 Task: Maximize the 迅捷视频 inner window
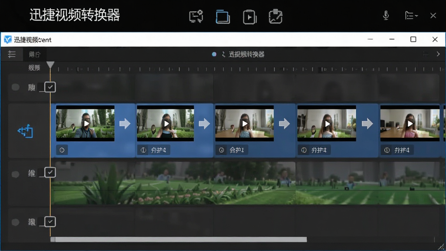[413, 39]
